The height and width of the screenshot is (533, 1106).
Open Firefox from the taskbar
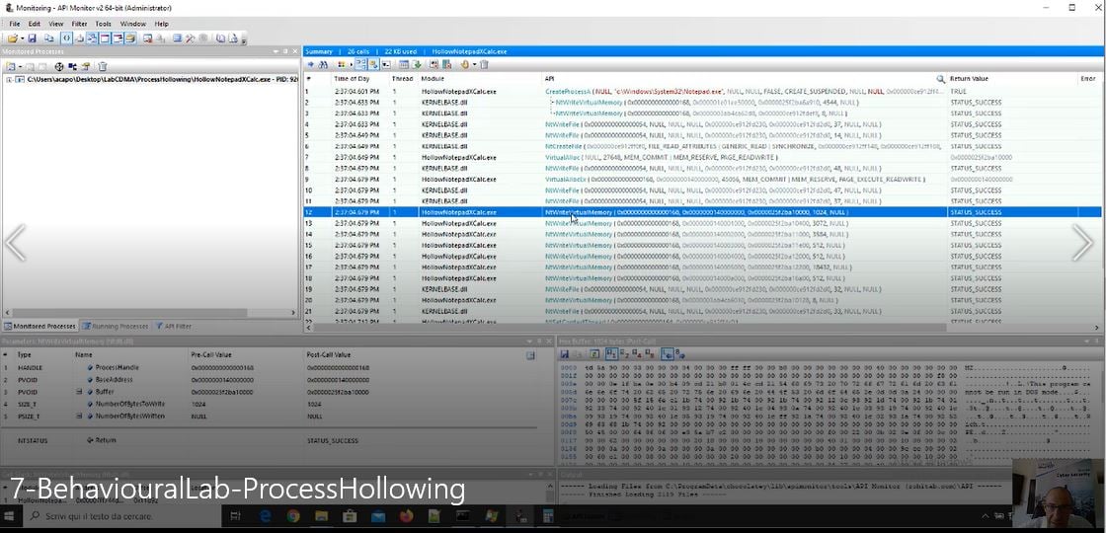pos(406,517)
